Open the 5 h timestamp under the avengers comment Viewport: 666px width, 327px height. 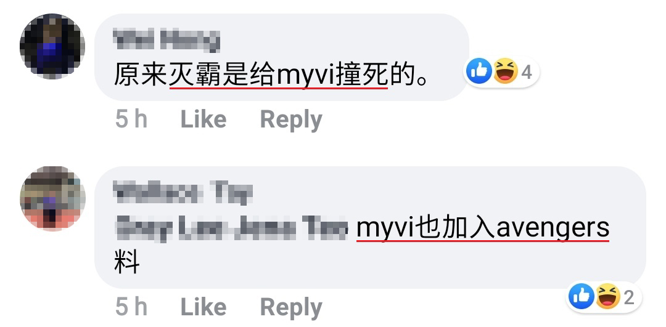(x=131, y=307)
